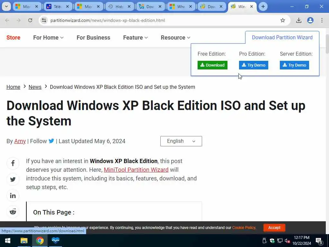This screenshot has height=247, width=329.
Task: Click the browser forward arrow
Action: (x=18, y=20)
